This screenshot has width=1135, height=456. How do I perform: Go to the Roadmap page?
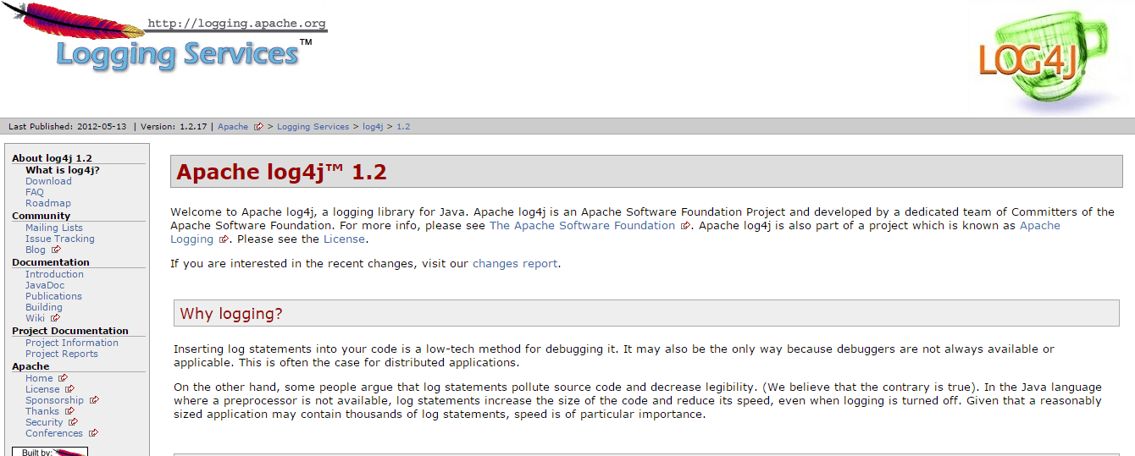[x=48, y=203]
